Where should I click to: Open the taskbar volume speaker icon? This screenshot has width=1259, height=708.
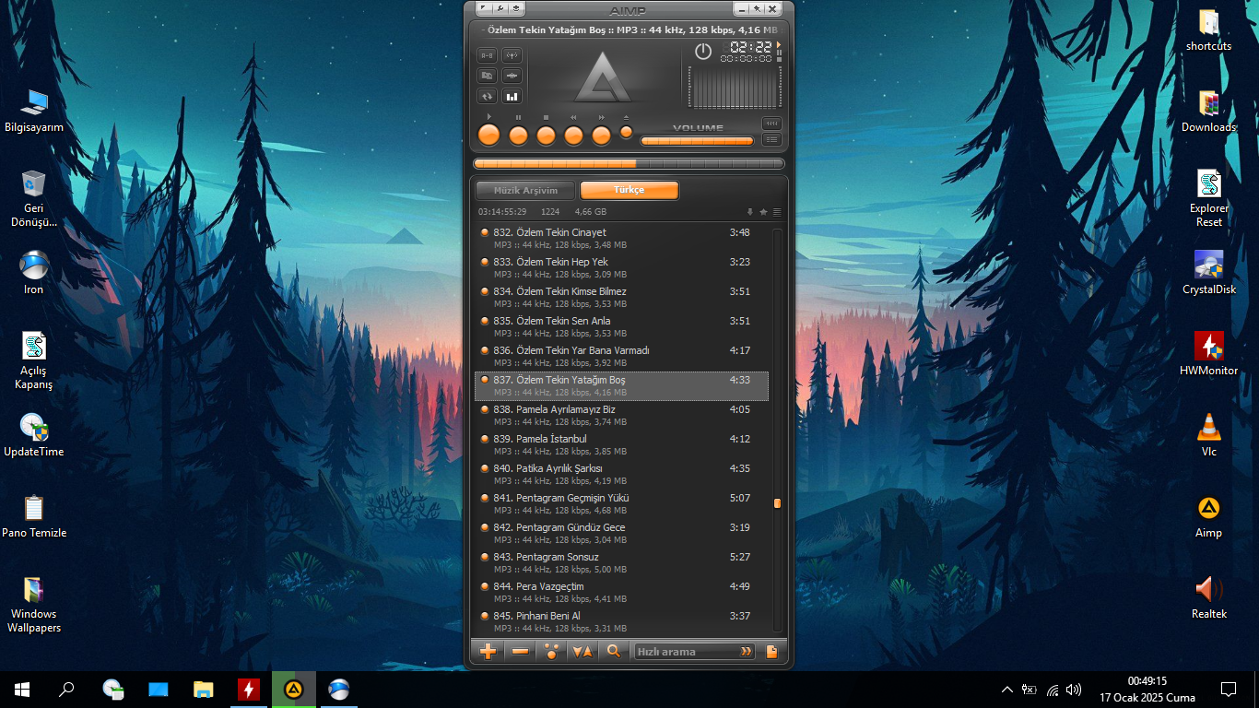(1074, 690)
